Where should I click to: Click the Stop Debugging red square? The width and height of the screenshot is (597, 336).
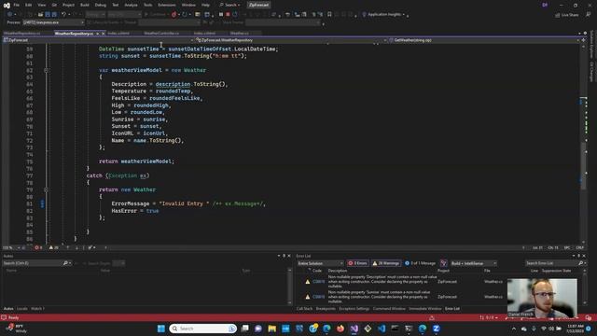coord(228,15)
